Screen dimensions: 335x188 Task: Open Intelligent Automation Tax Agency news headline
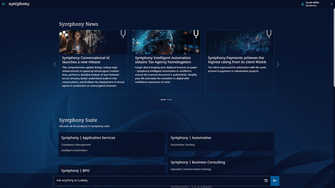click(x=163, y=60)
